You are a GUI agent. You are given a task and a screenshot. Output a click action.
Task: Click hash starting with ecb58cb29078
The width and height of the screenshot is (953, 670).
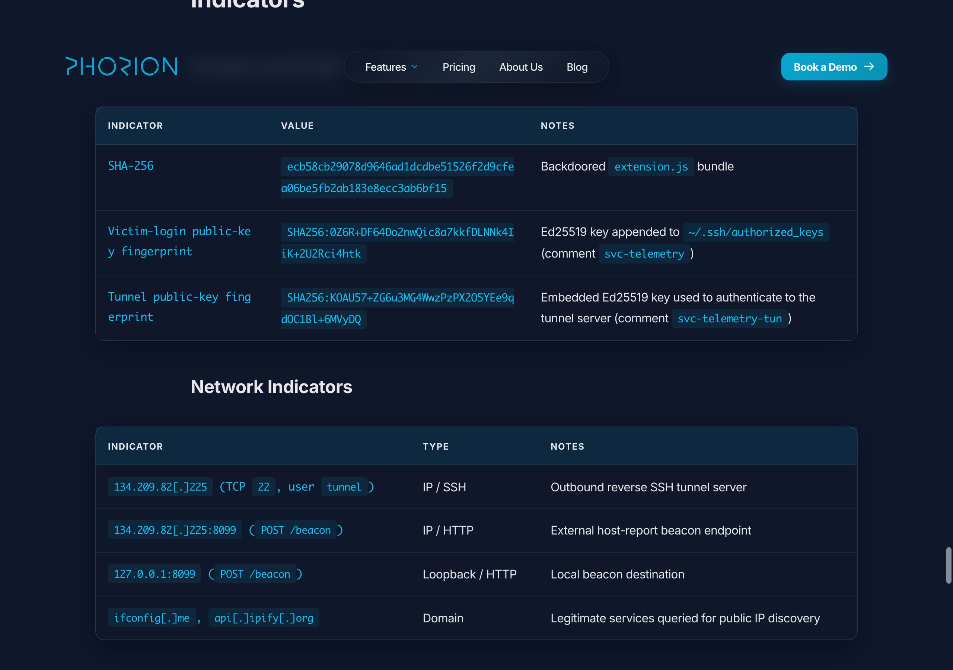[397, 177]
